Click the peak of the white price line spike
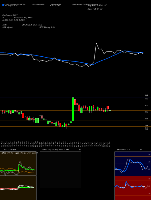Image resolution: width=151 pixels, height=200 pixels. point(96,44)
